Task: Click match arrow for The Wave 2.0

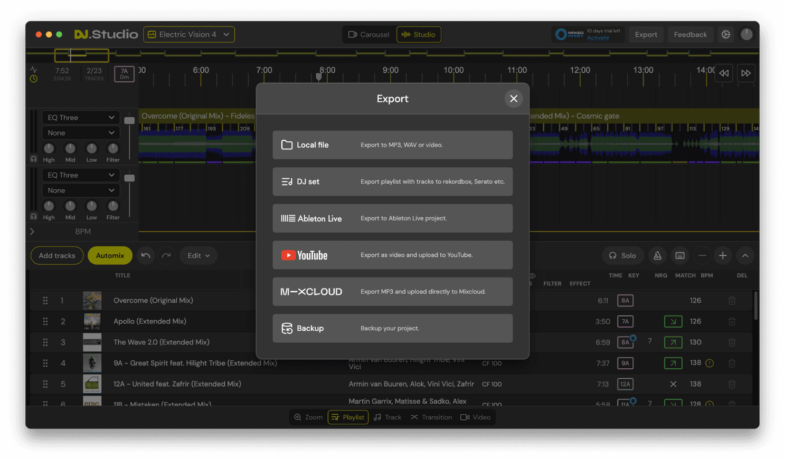Action: click(x=673, y=342)
